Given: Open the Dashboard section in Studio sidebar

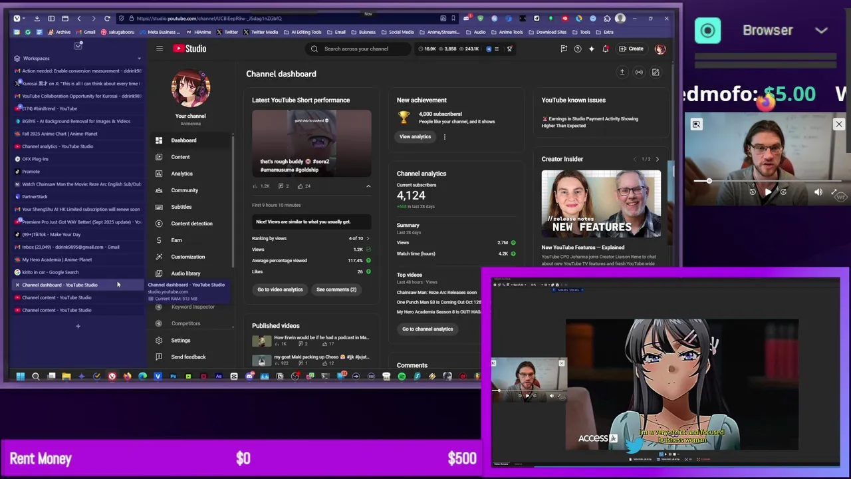Looking at the screenshot, I should pyautogui.click(x=191, y=140).
